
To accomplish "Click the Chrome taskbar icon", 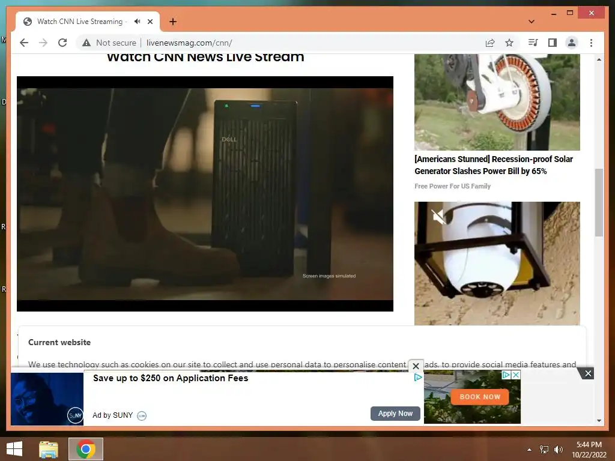I will pyautogui.click(x=86, y=449).
